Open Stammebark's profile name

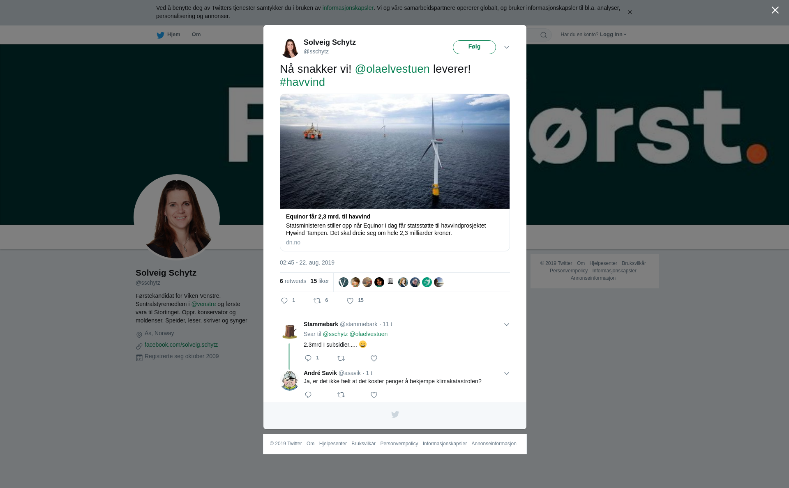(321, 324)
